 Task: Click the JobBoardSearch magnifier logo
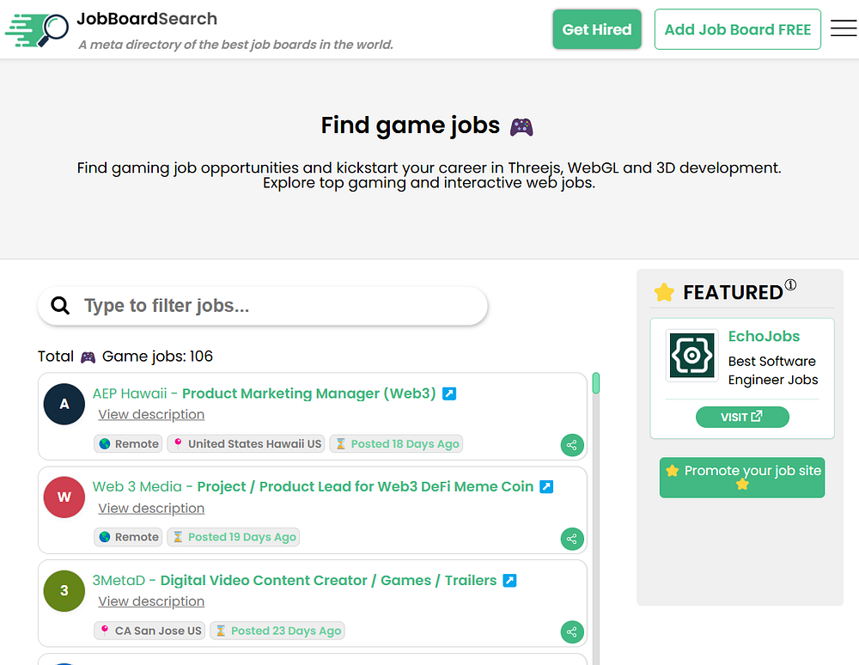click(x=37, y=29)
